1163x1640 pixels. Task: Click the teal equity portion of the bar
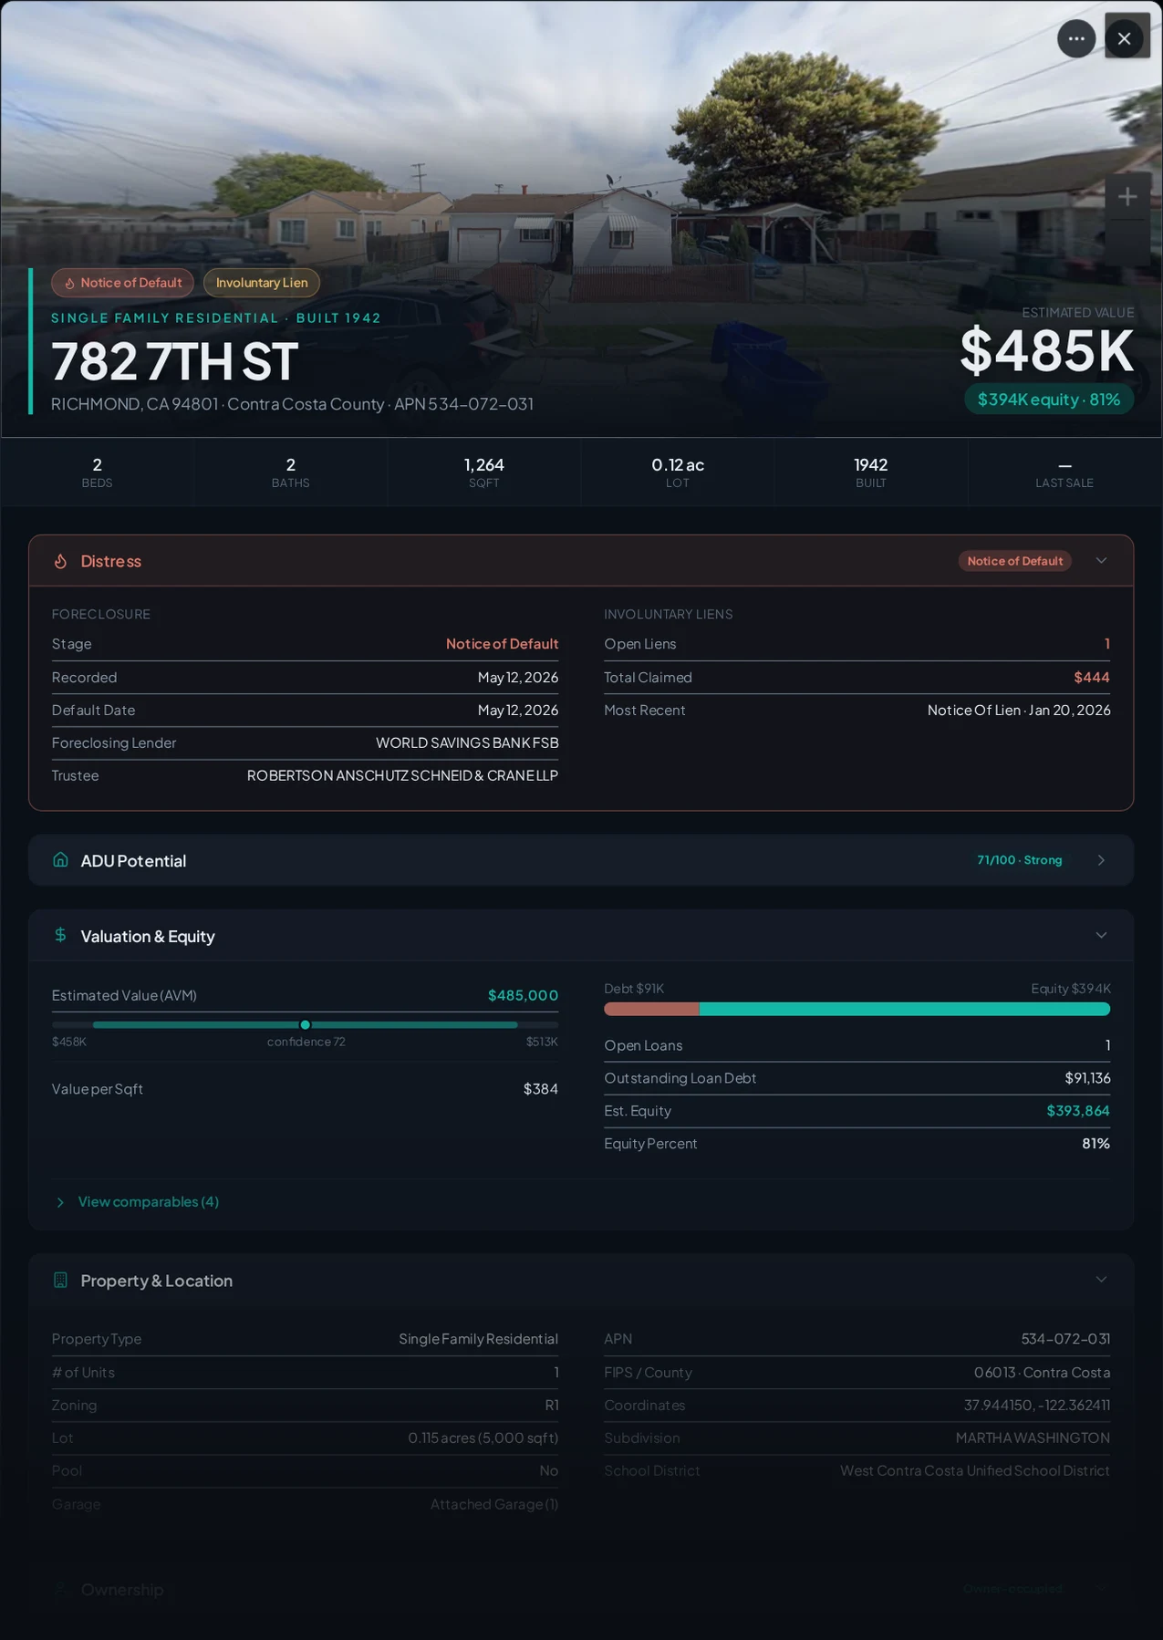pyautogui.click(x=904, y=1009)
